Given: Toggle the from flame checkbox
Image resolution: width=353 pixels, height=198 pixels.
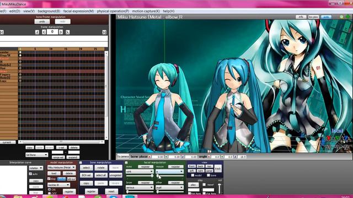Looking at the screenshot, I should pyautogui.click(x=190, y=193).
